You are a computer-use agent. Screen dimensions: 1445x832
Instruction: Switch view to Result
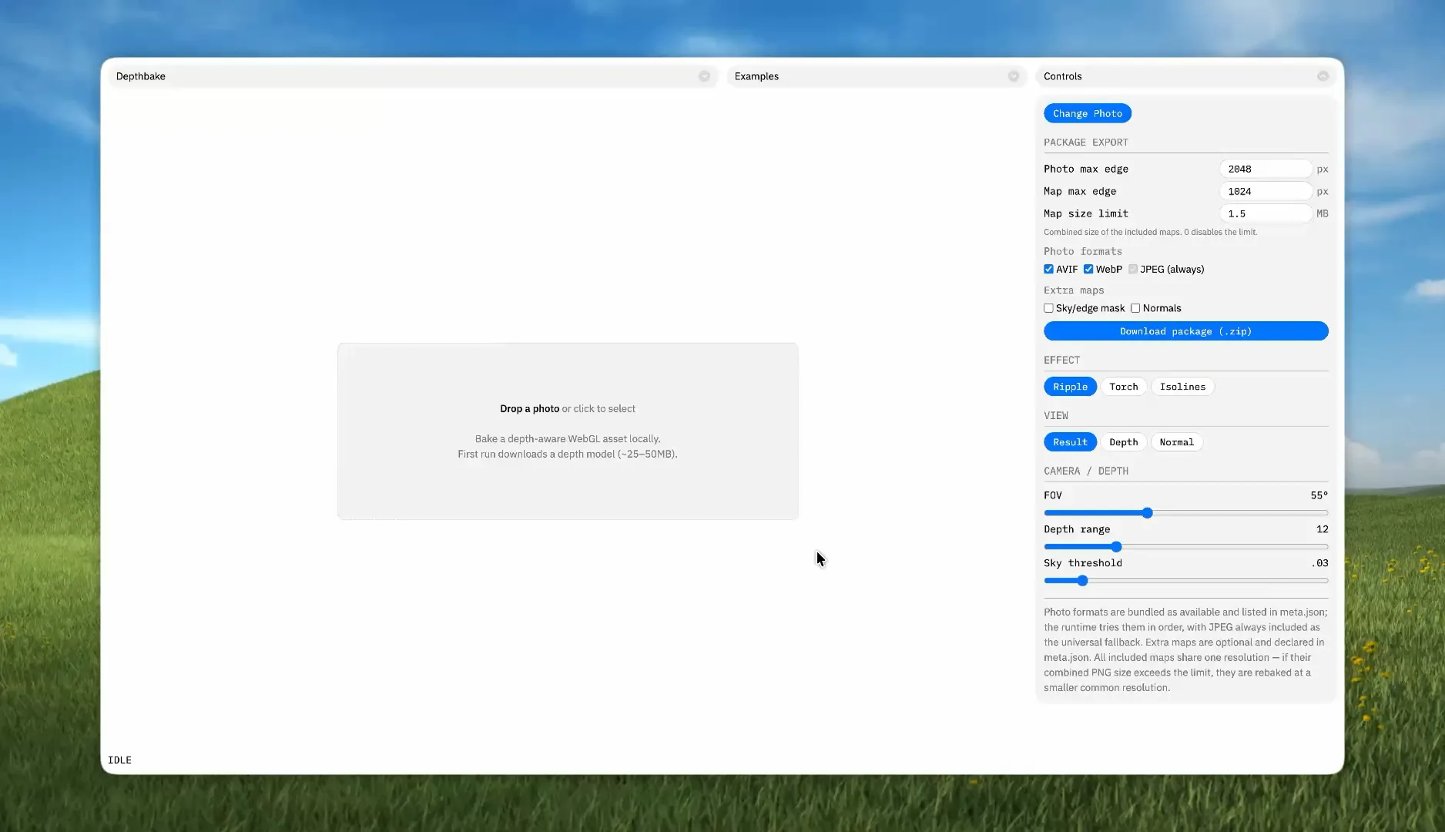pyautogui.click(x=1070, y=442)
